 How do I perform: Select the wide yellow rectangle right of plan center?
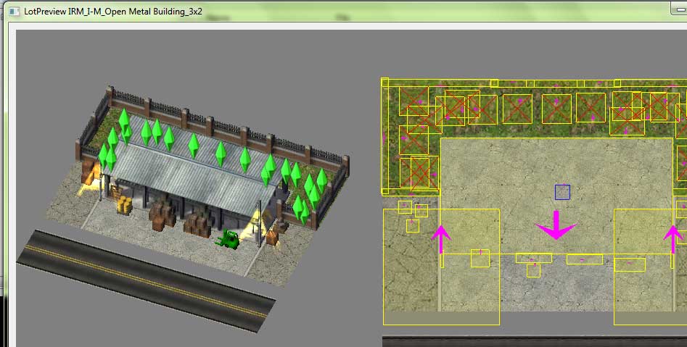pyautogui.click(x=585, y=259)
